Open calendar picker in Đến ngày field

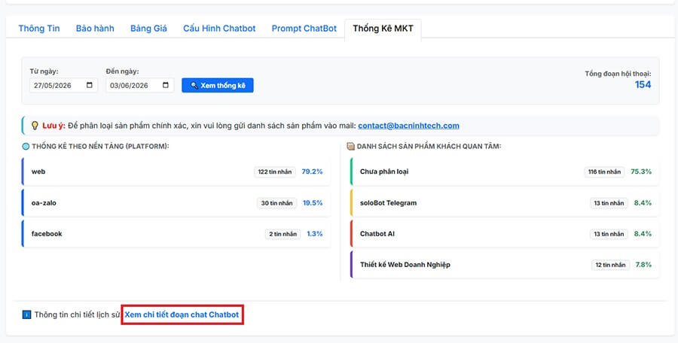(x=166, y=85)
